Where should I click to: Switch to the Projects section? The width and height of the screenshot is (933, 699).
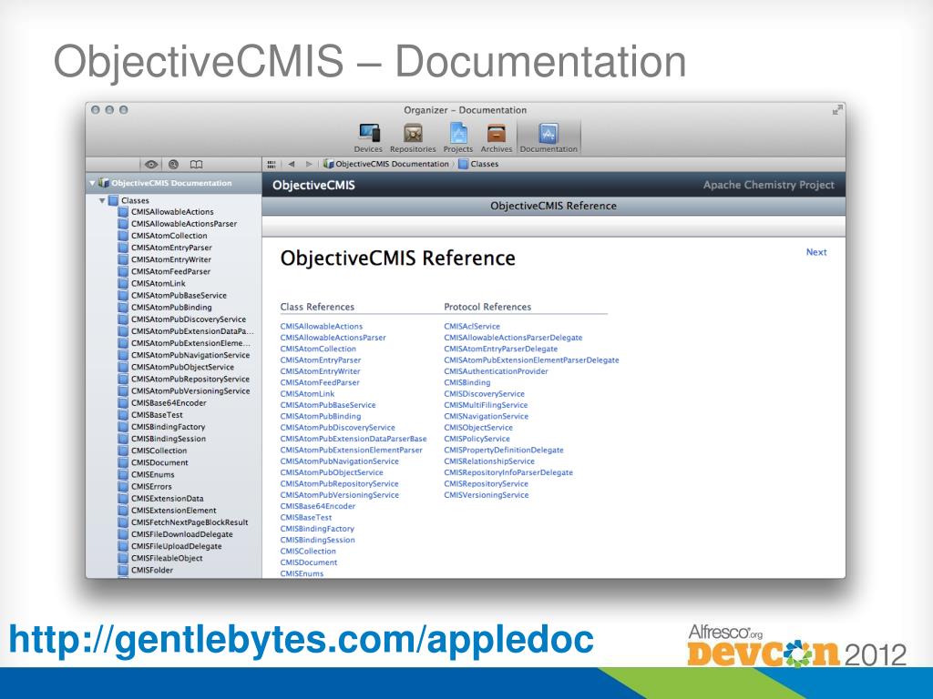coord(458,138)
